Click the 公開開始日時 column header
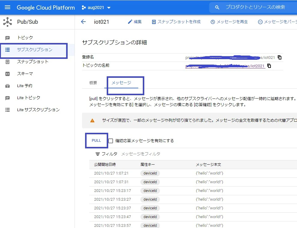Screen dimensions: 297x228 (105, 165)
